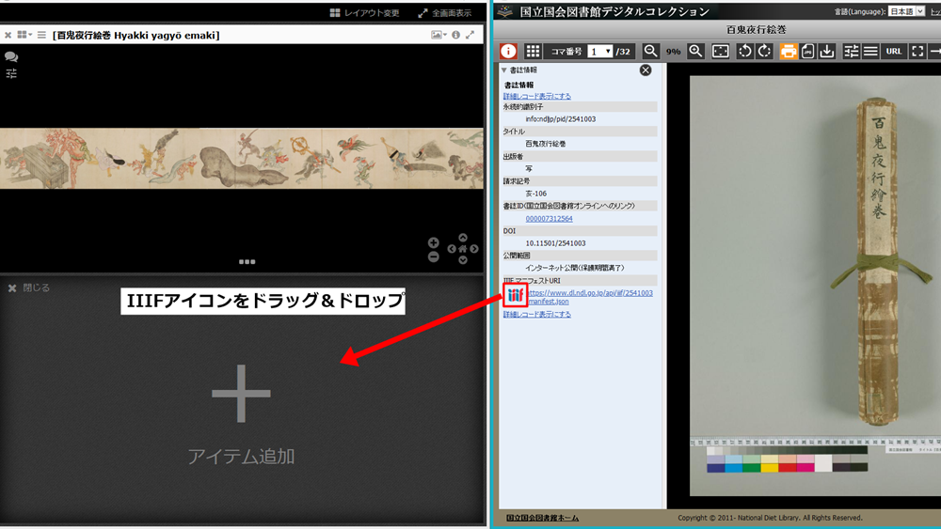The image size is (941, 529).
Task: Toggle NDL viewer fullscreen icon
Action: [x=917, y=52]
